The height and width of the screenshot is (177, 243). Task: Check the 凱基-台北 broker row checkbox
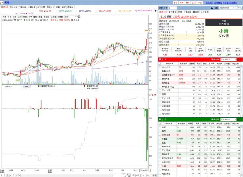coord(160,71)
